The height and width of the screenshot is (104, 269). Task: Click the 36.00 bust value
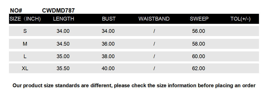click(108, 44)
